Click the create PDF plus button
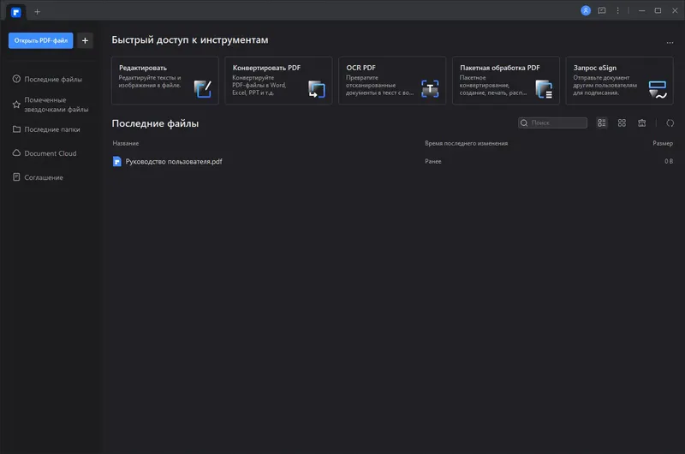Viewport: 685px width, 454px height. tap(85, 40)
